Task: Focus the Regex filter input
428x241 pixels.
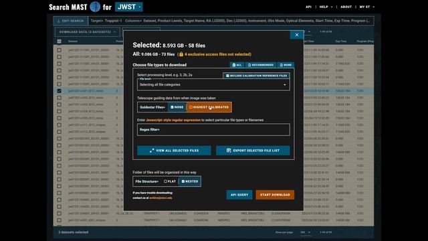Action: click(213, 129)
